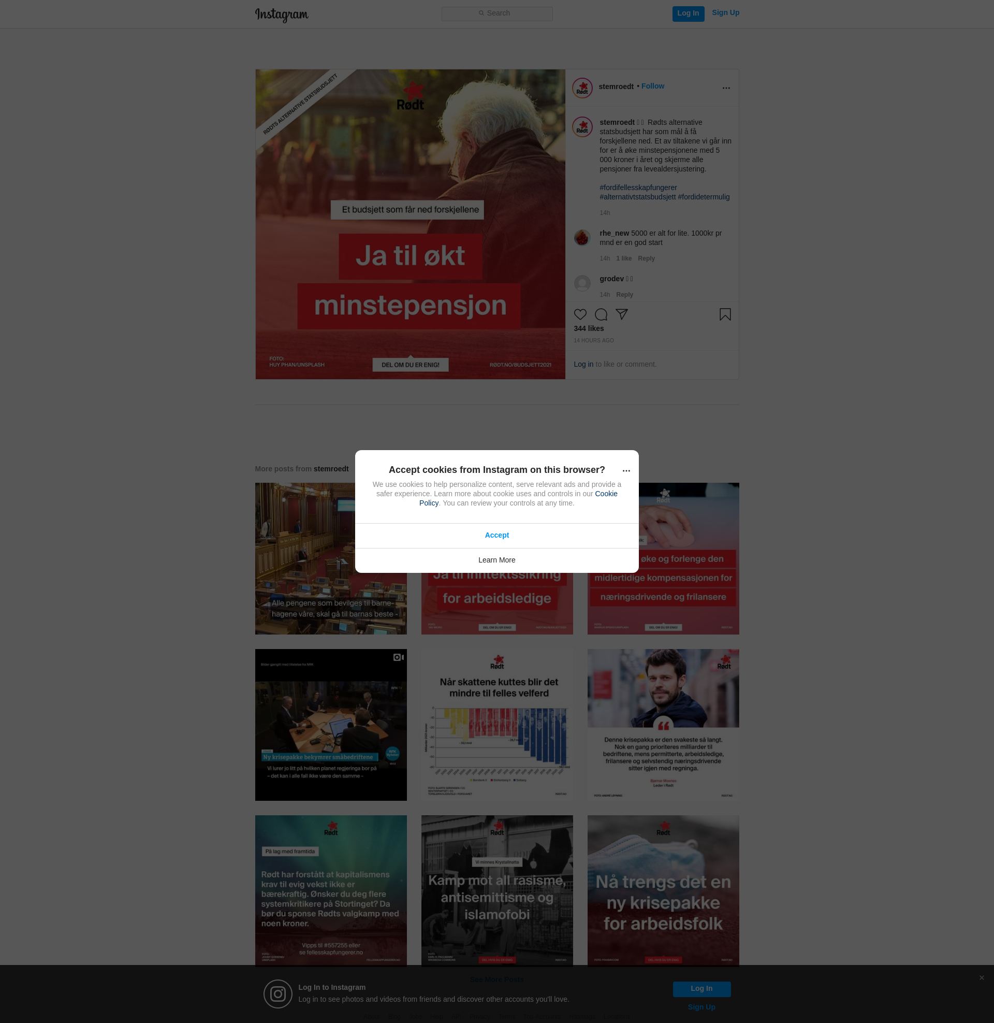Open the skattene kuttes chart thumbnail
This screenshot has width=994, height=1023.
[x=496, y=725]
